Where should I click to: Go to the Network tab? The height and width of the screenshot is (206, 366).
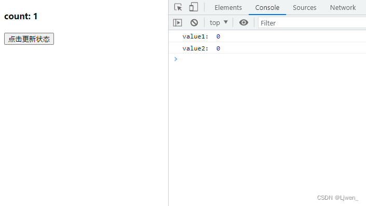[343, 7]
